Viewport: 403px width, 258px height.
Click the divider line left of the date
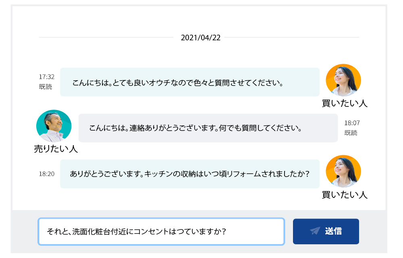point(106,37)
